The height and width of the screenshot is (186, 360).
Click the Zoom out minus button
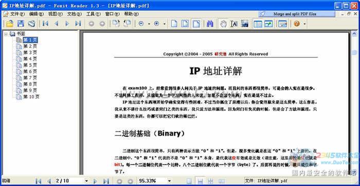141,24
